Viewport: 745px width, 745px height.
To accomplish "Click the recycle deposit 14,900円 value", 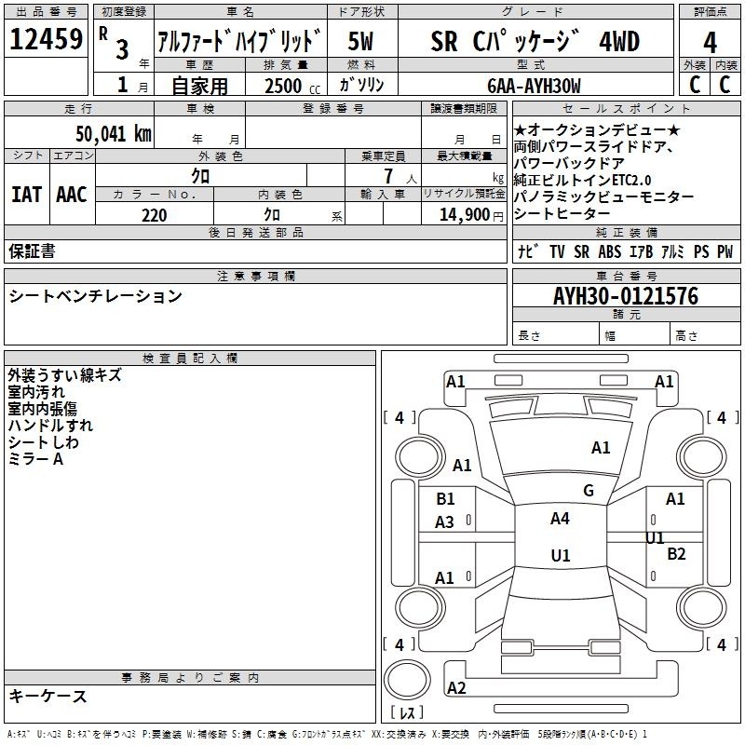I will point(470,215).
